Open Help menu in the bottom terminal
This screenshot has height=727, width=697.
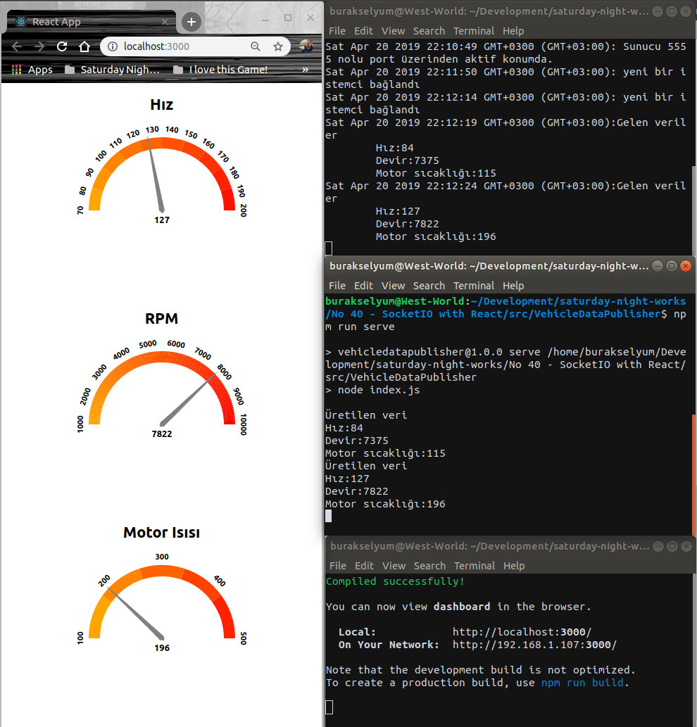click(x=514, y=566)
